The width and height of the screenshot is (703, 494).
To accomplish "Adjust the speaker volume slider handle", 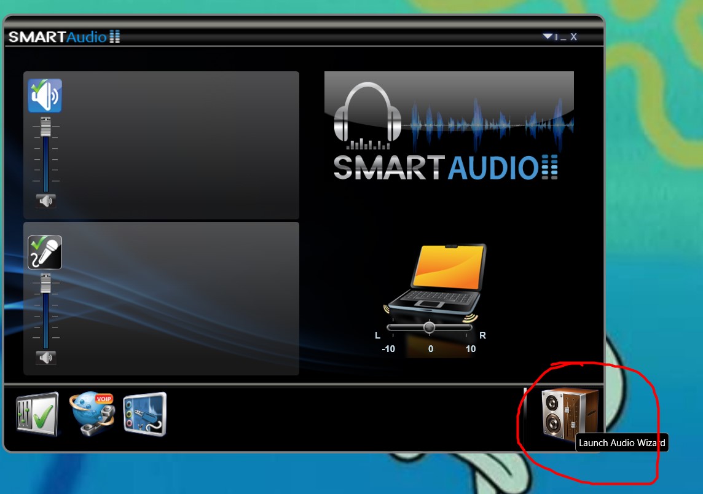I will (45, 127).
